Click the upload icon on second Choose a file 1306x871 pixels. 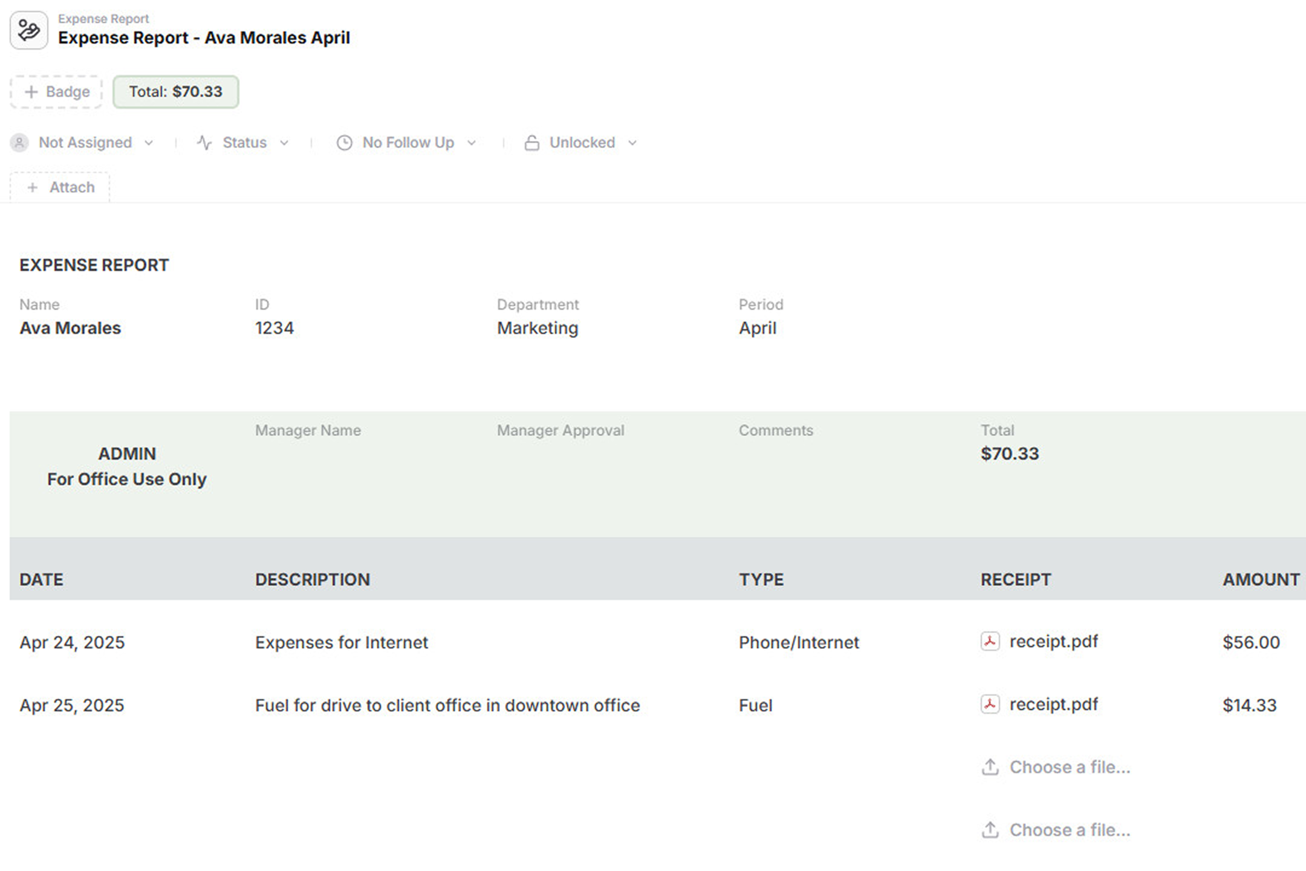[x=990, y=830]
